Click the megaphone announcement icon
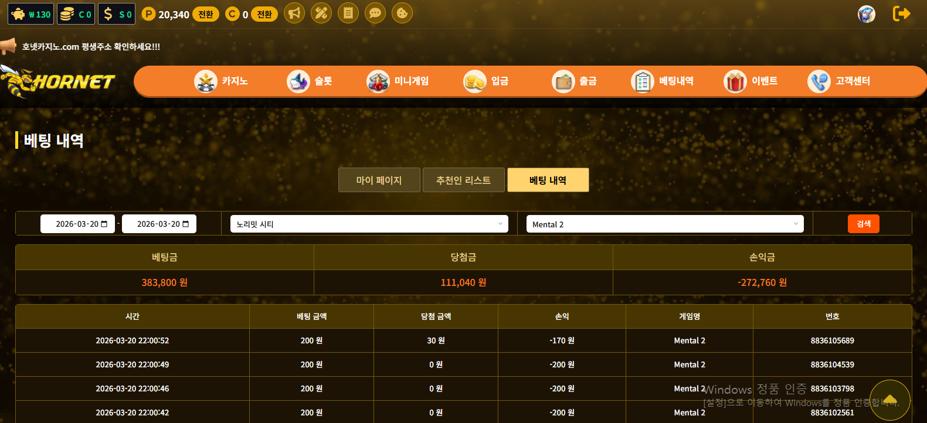Viewport: 927px width, 423px height. point(294,13)
